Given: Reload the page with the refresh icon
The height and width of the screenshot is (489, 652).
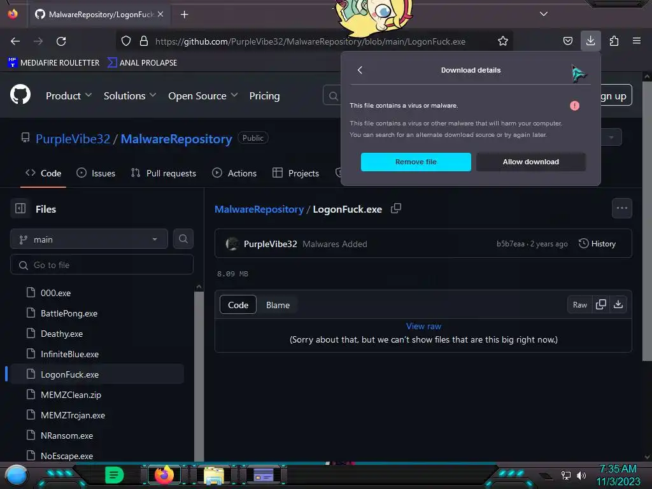Looking at the screenshot, I should coord(61,41).
